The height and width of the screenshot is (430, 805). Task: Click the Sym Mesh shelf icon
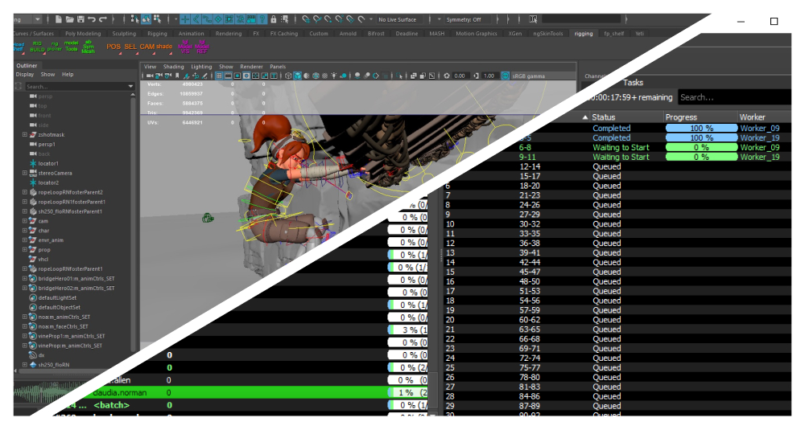pyautogui.click(x=89, y=47)
